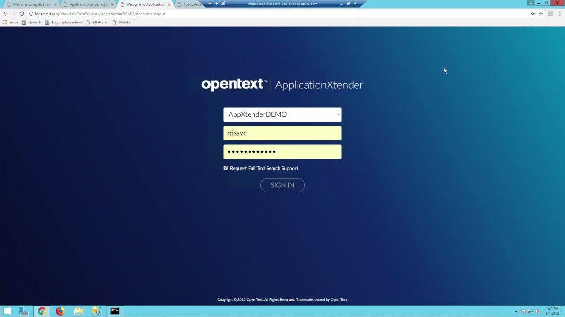Click the site info icon in address bar
This screenshot has height=317, width=565.
point(31,14)
